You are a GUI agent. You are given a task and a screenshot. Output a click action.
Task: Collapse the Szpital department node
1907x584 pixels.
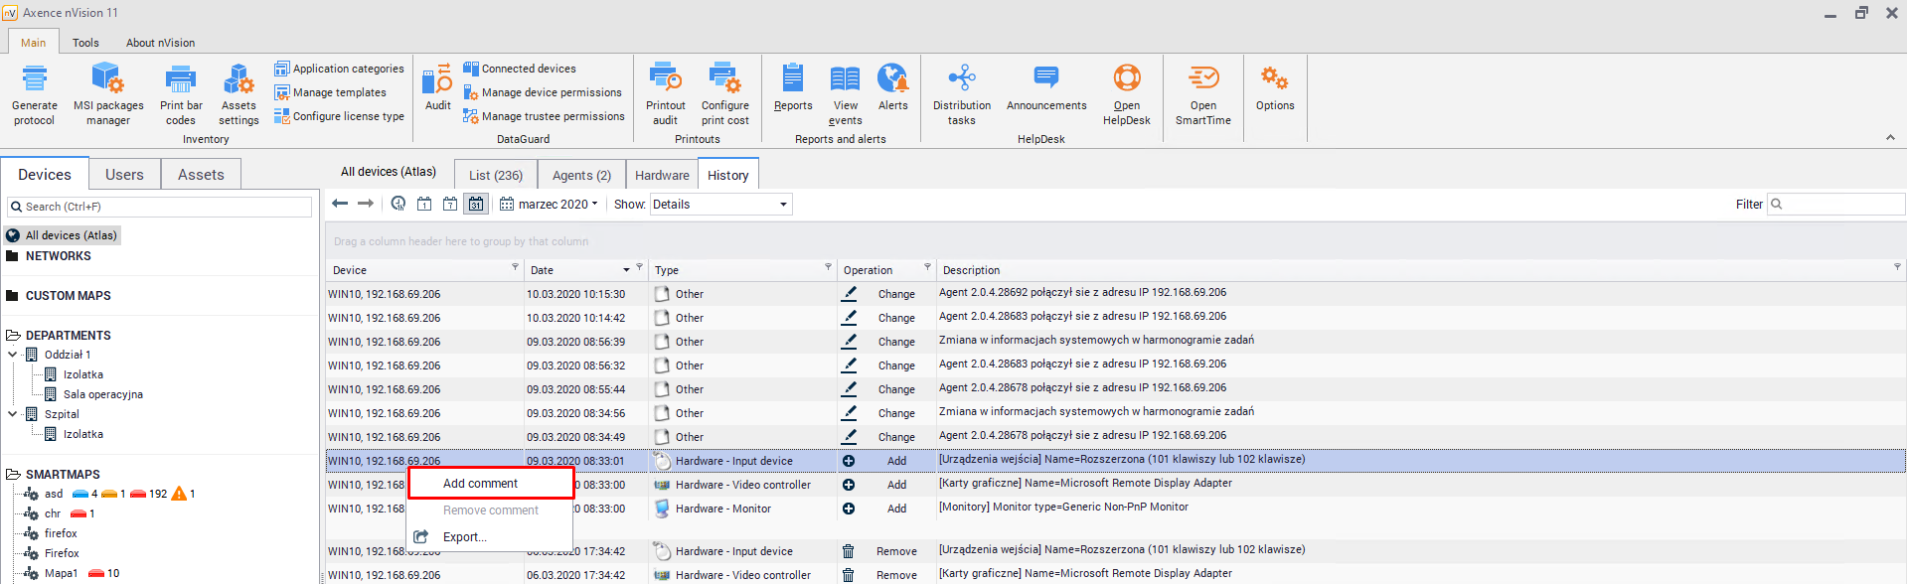[x=12, y=414]
